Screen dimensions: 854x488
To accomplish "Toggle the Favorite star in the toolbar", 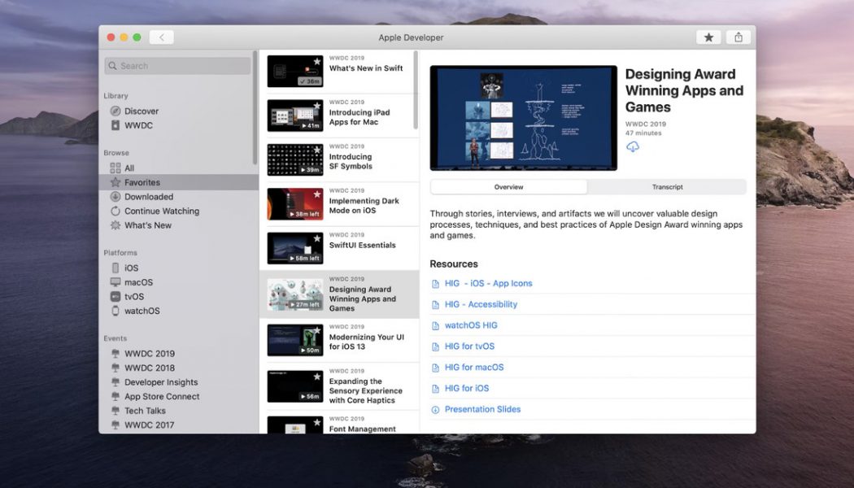I will pyautogui.click(x=708, y=37).
